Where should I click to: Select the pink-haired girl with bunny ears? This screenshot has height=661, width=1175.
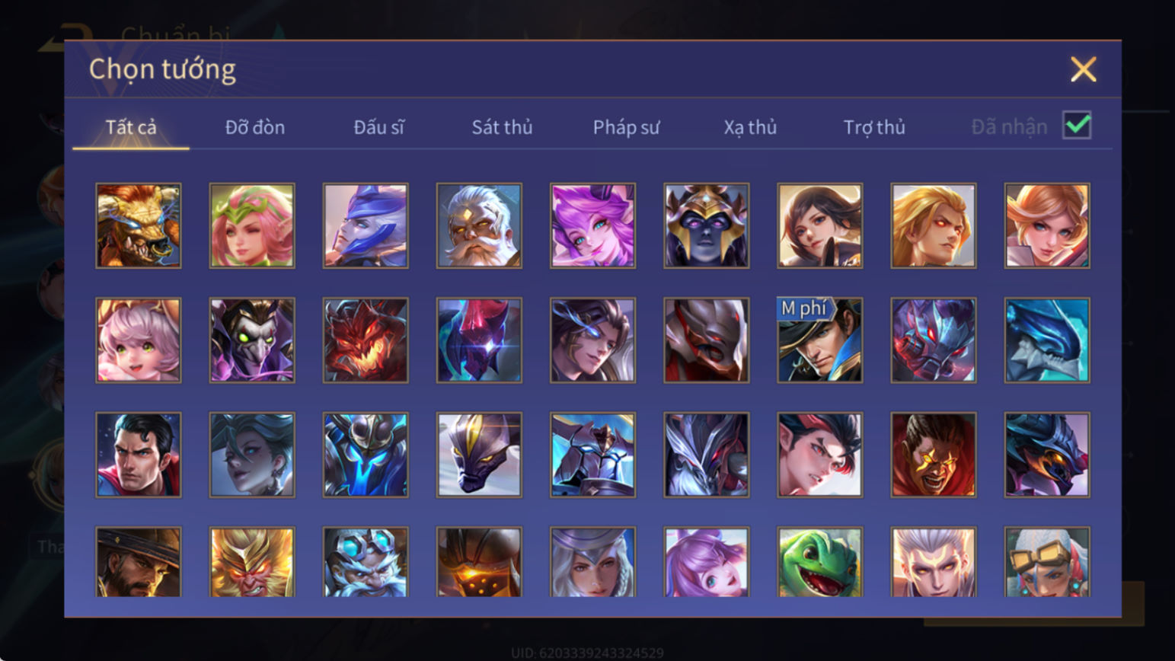[139, 340]
